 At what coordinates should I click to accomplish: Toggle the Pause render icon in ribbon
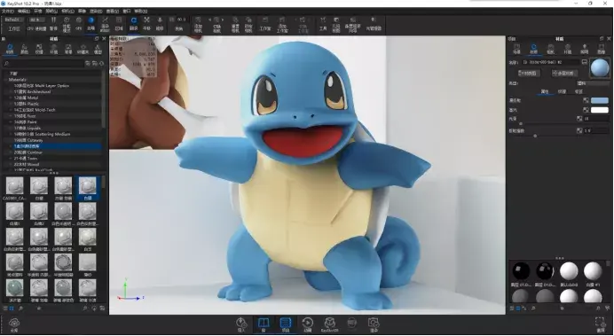point(53,23)
